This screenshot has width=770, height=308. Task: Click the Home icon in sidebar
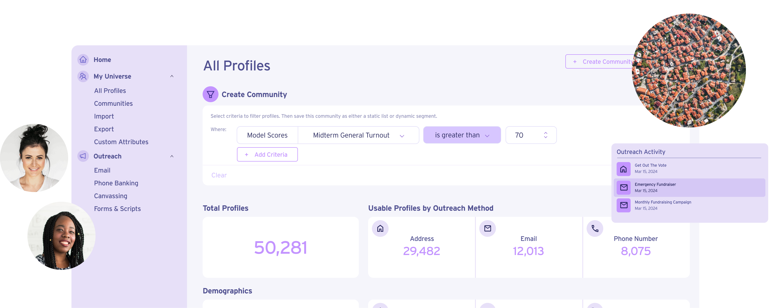coord(84,59)
